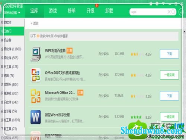Open 浏览器 (76) category
The height and width of the screenshot is (140, 186).
point(8,76)
